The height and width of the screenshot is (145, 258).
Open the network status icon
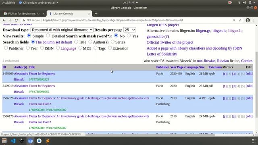click(239, 2)
